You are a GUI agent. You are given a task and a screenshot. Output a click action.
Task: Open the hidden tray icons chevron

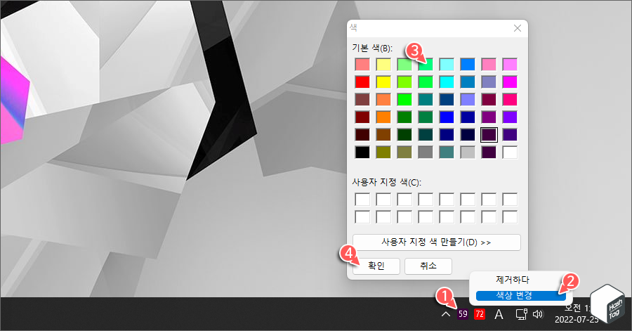tap(445, 314)
